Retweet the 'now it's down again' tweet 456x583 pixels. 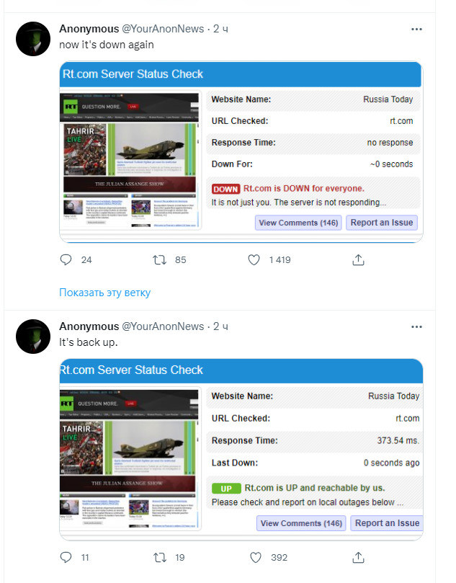coord(160,259)
